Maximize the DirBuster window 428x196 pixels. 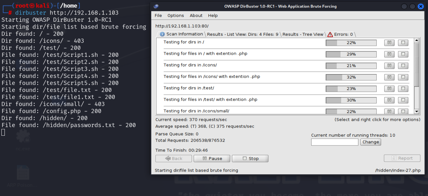412,6
